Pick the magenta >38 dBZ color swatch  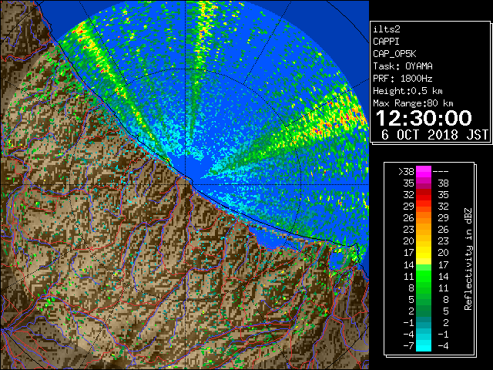(x=424, y=171)
